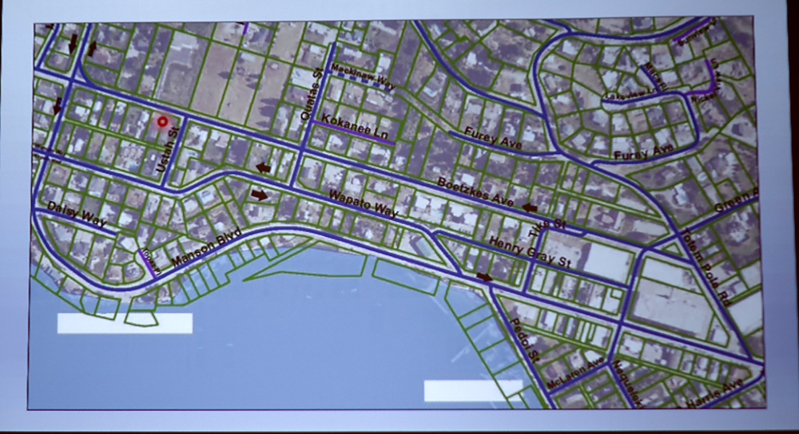Click the white box below Manson Blvd

click(125, 323)
